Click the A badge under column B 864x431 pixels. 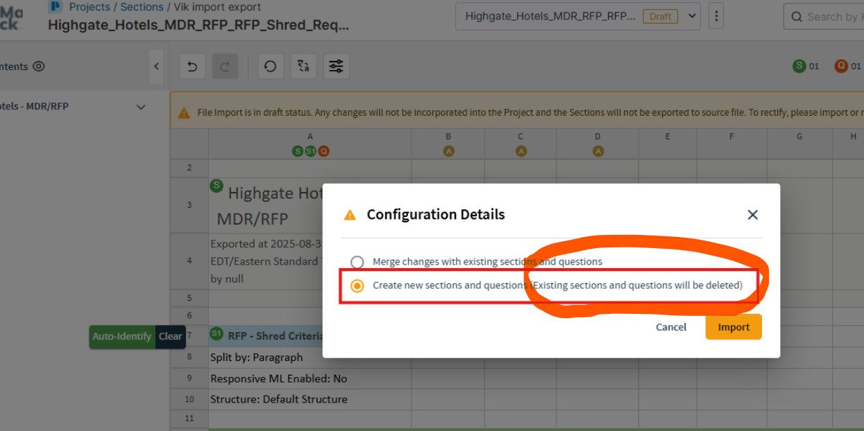[448, 151]
